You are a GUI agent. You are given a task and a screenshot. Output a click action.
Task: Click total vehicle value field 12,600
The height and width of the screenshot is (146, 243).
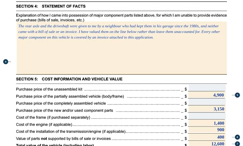[x=207, y=144]
